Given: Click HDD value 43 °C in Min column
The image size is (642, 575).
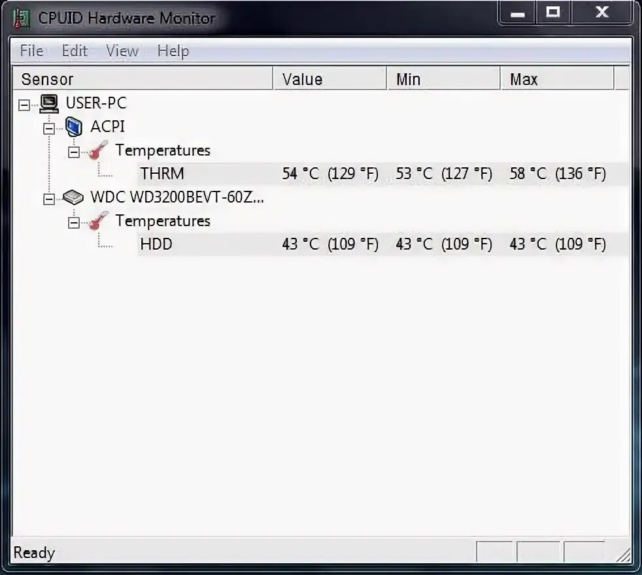Looking at the screenshot, I should click(444, 244).
